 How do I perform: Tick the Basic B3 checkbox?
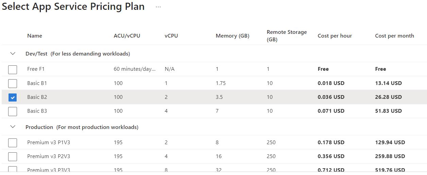click(x=13, y=111)
